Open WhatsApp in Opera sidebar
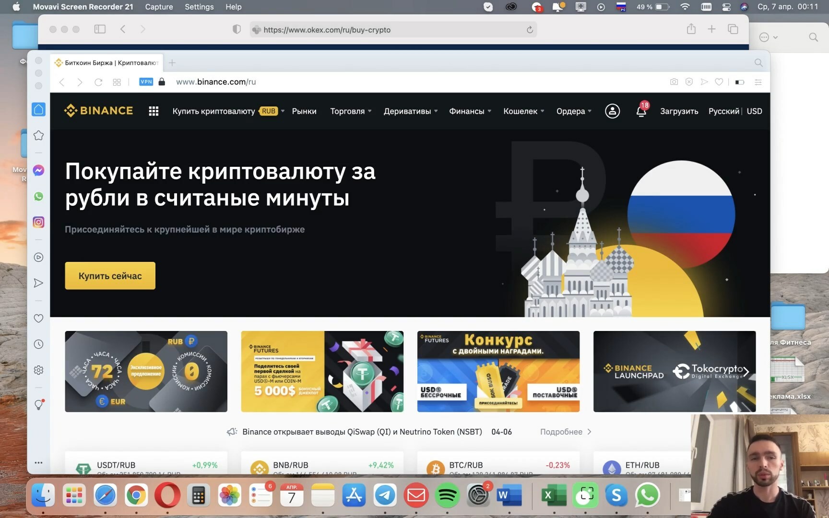The image size is (829, 518). click(39, 196)
